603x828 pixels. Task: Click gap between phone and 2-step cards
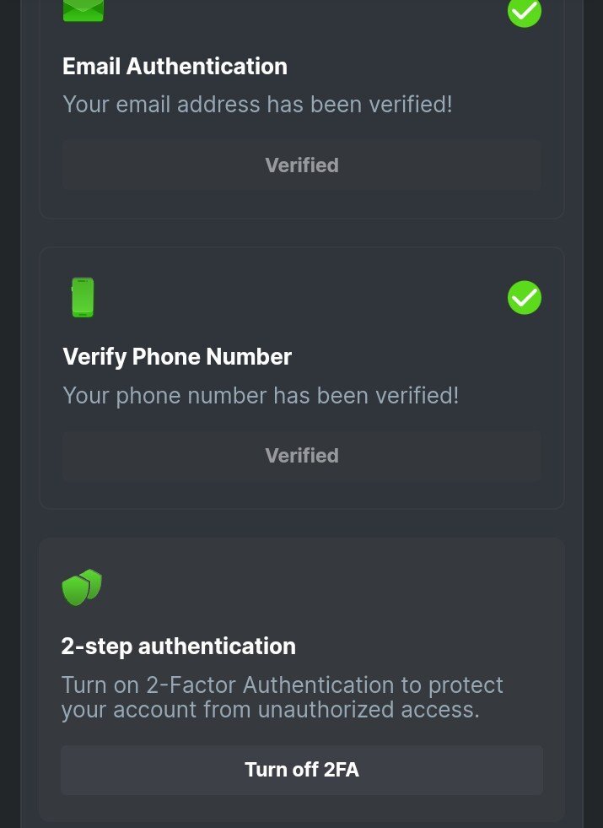click(x=301, y=523)
